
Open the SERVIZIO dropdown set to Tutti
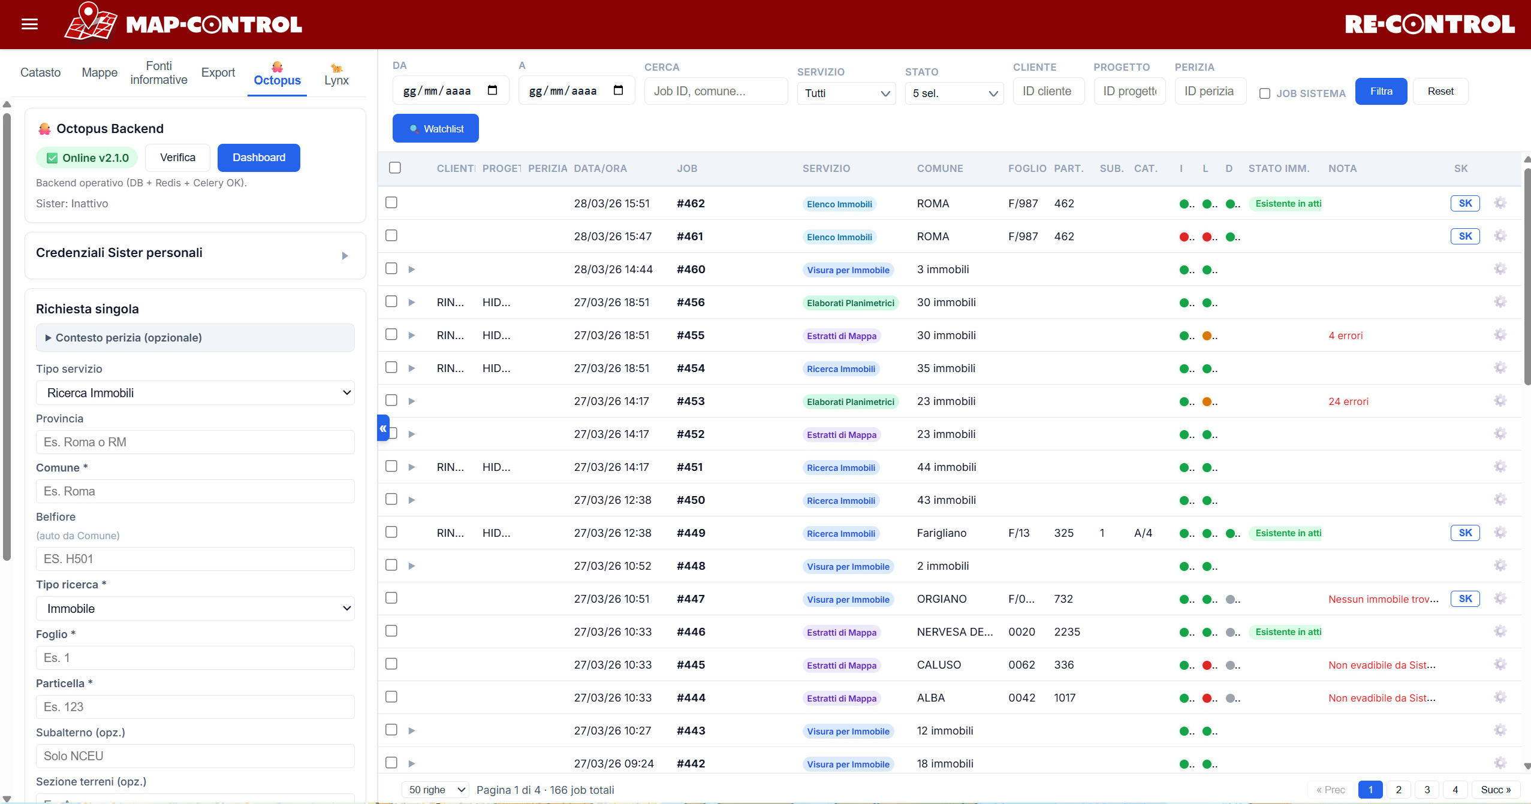pyautogui.click(x=846, y=93)
